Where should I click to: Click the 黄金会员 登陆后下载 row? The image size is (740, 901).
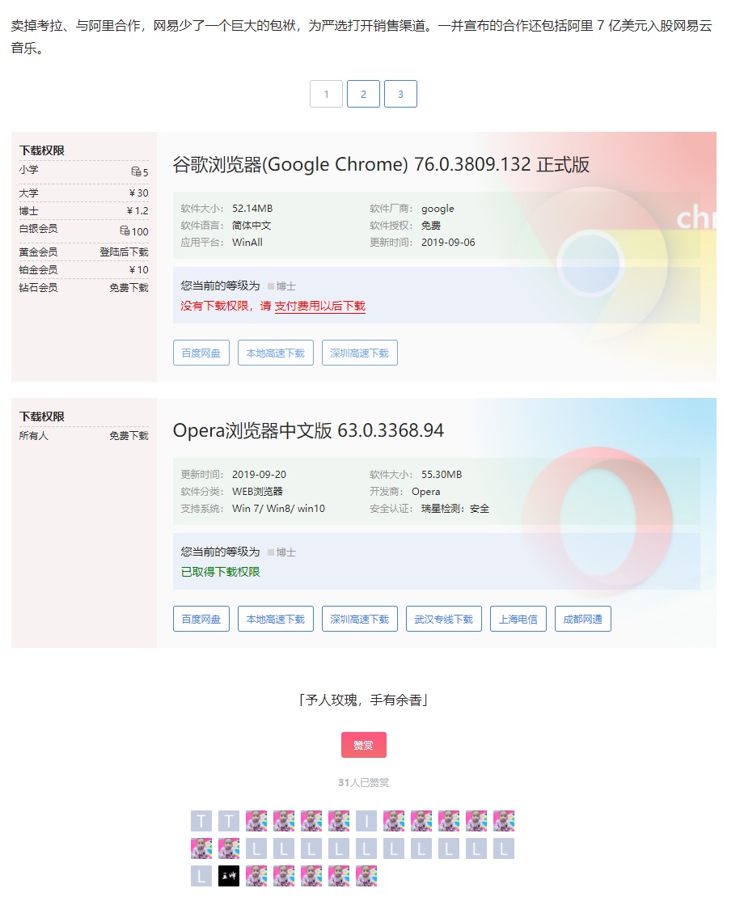click(x=84, y=252)
